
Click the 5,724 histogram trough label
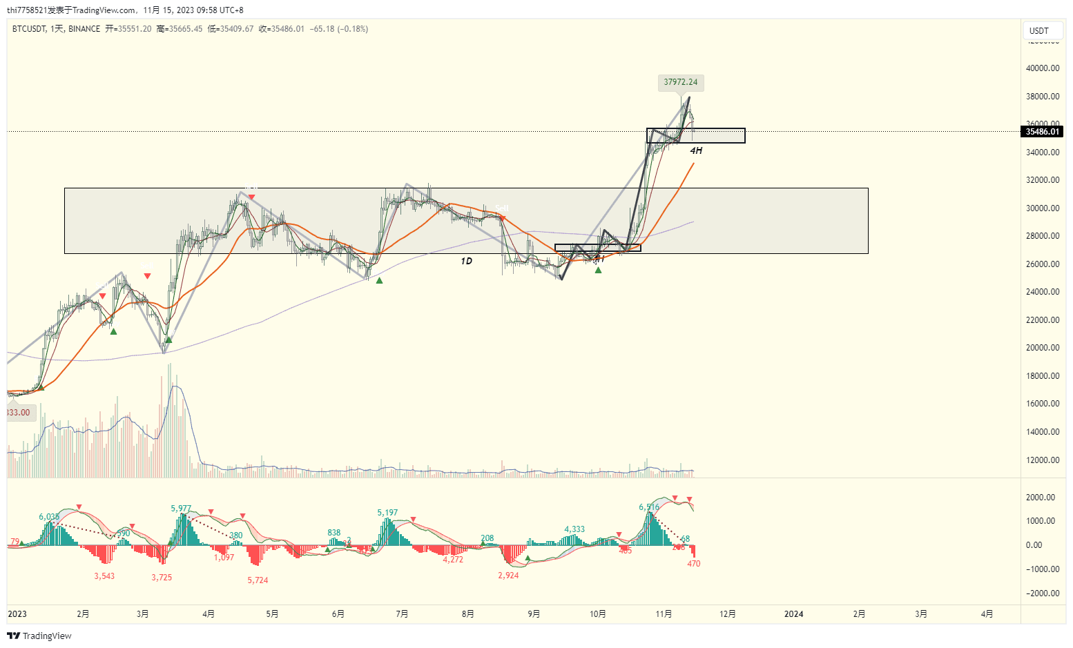[x=258, y=580]
